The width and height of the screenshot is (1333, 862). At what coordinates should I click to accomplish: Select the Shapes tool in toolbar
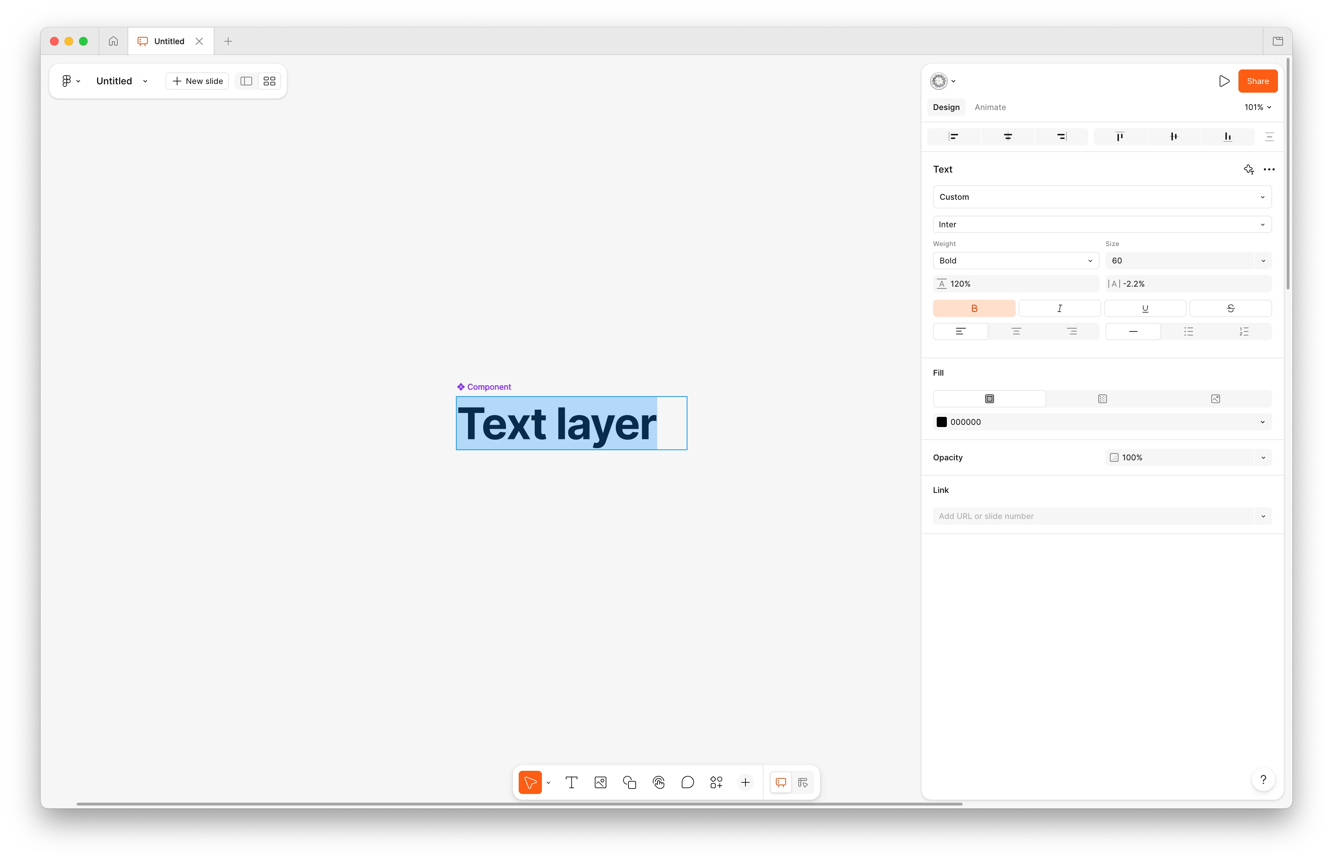(x=630, y=783)
